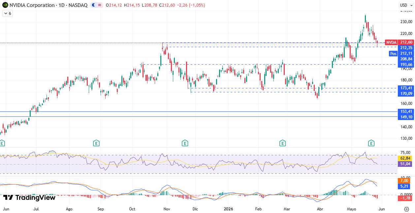The width and height of the screenshot is (415, 213).
Task: Open the earnings marker before September
Action: pos(96,143)
